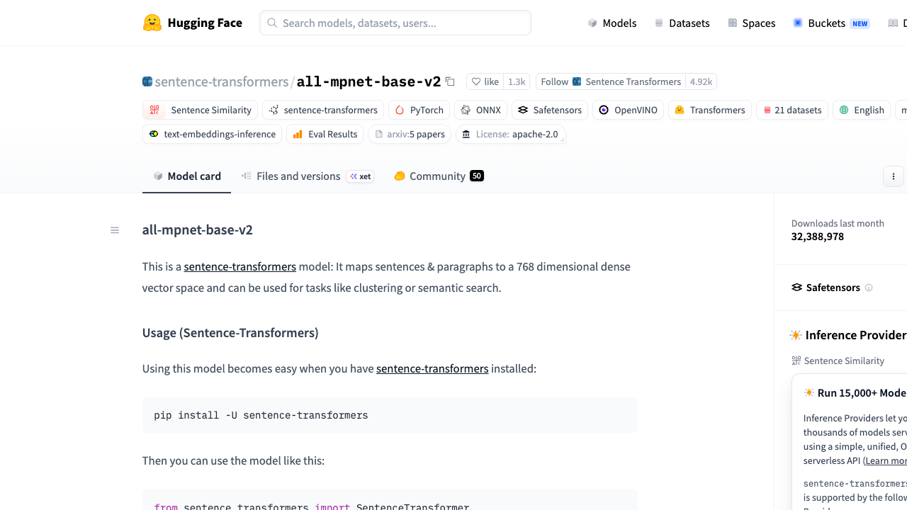Select the Safetensors tag
The image size is (907, 510).
tap(550, 110)
